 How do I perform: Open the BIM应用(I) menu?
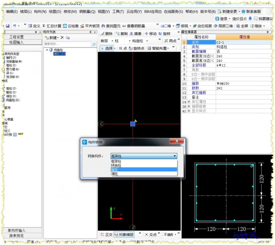point(153,11)
